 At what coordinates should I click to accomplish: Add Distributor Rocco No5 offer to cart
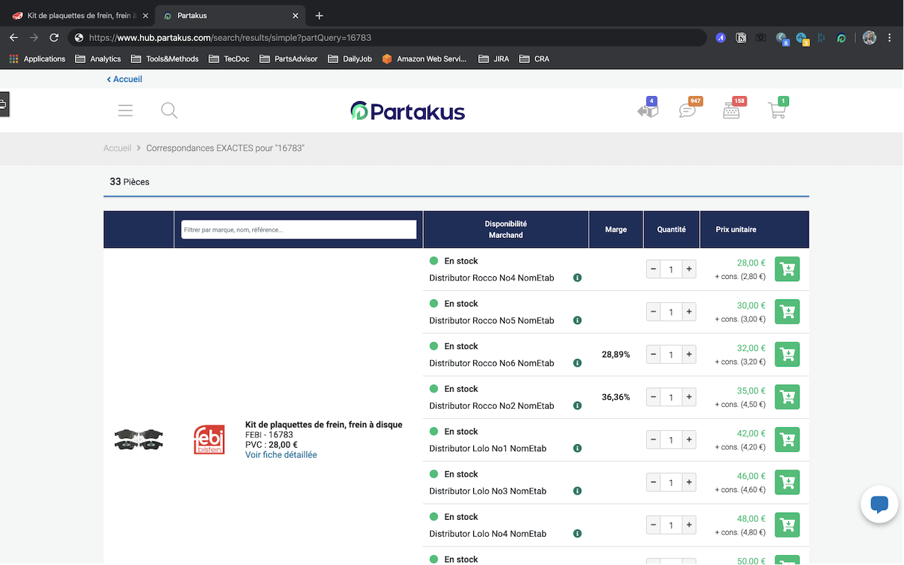click(787, 311)
